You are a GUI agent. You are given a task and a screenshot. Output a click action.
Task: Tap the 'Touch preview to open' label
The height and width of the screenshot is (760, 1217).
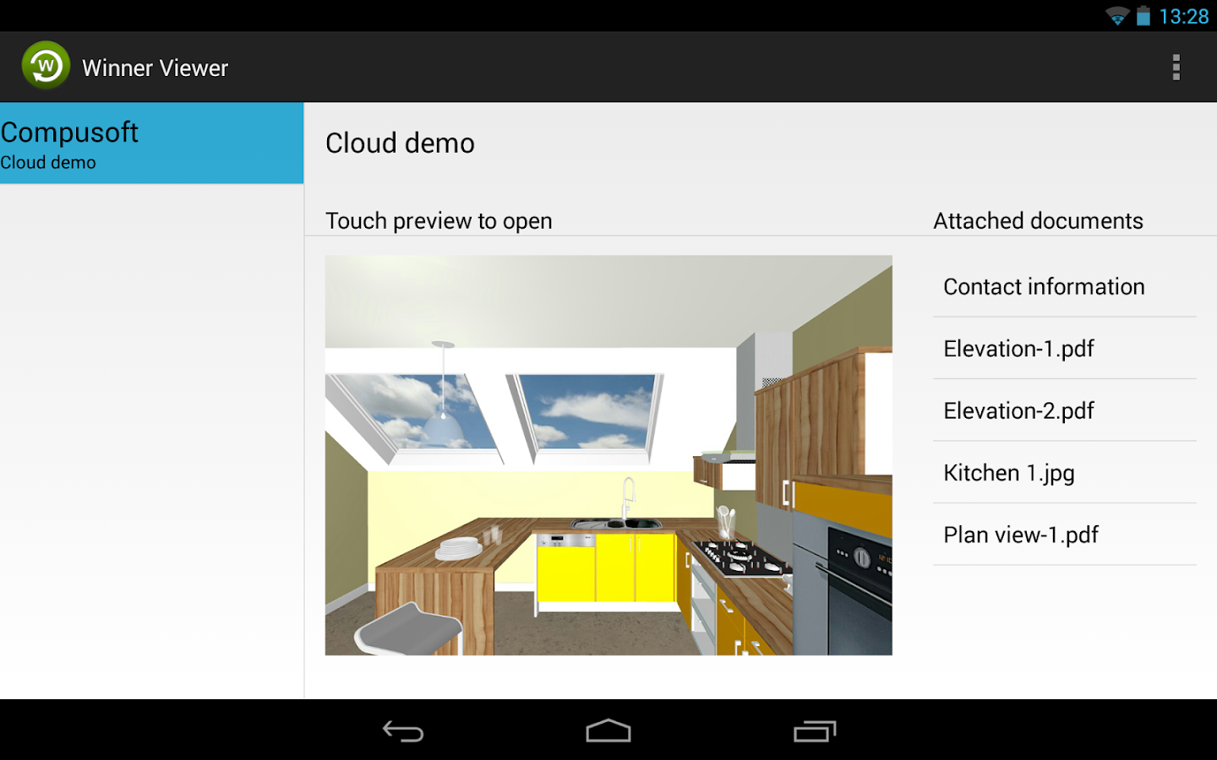(x=439, y=220)
